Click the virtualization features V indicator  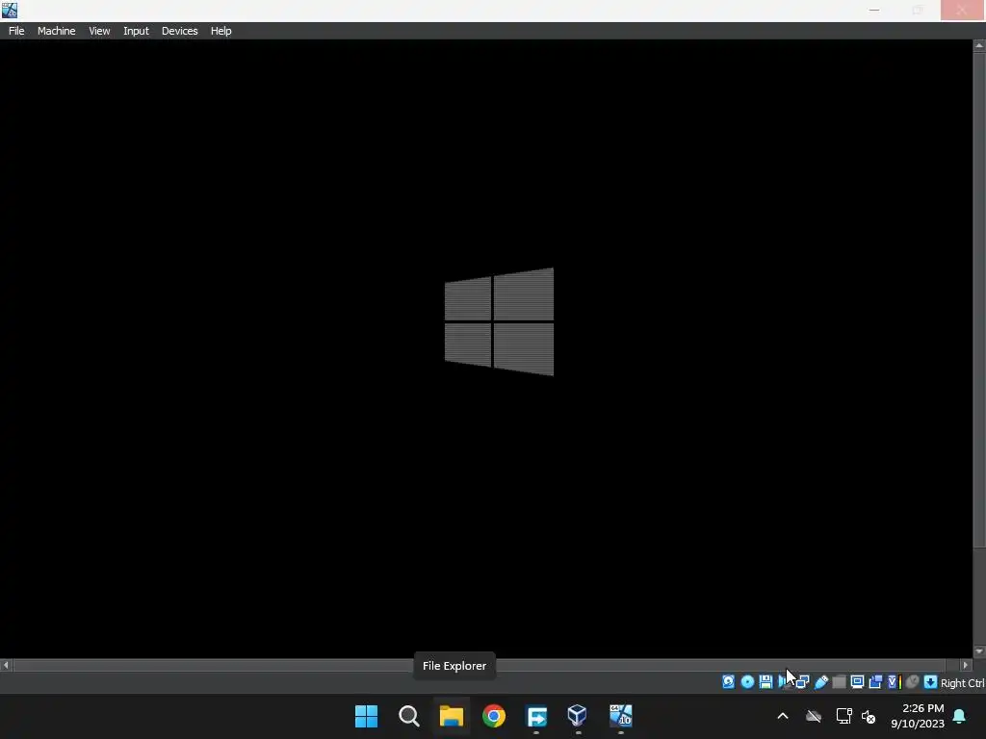pyautogui.click(x=894, y=682)
